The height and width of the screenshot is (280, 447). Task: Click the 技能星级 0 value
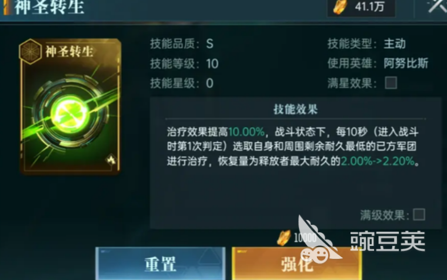[209, 84]
